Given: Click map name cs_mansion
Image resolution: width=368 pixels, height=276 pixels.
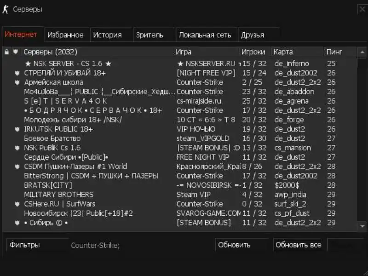Looking at the screenshot, I should 293,148.
